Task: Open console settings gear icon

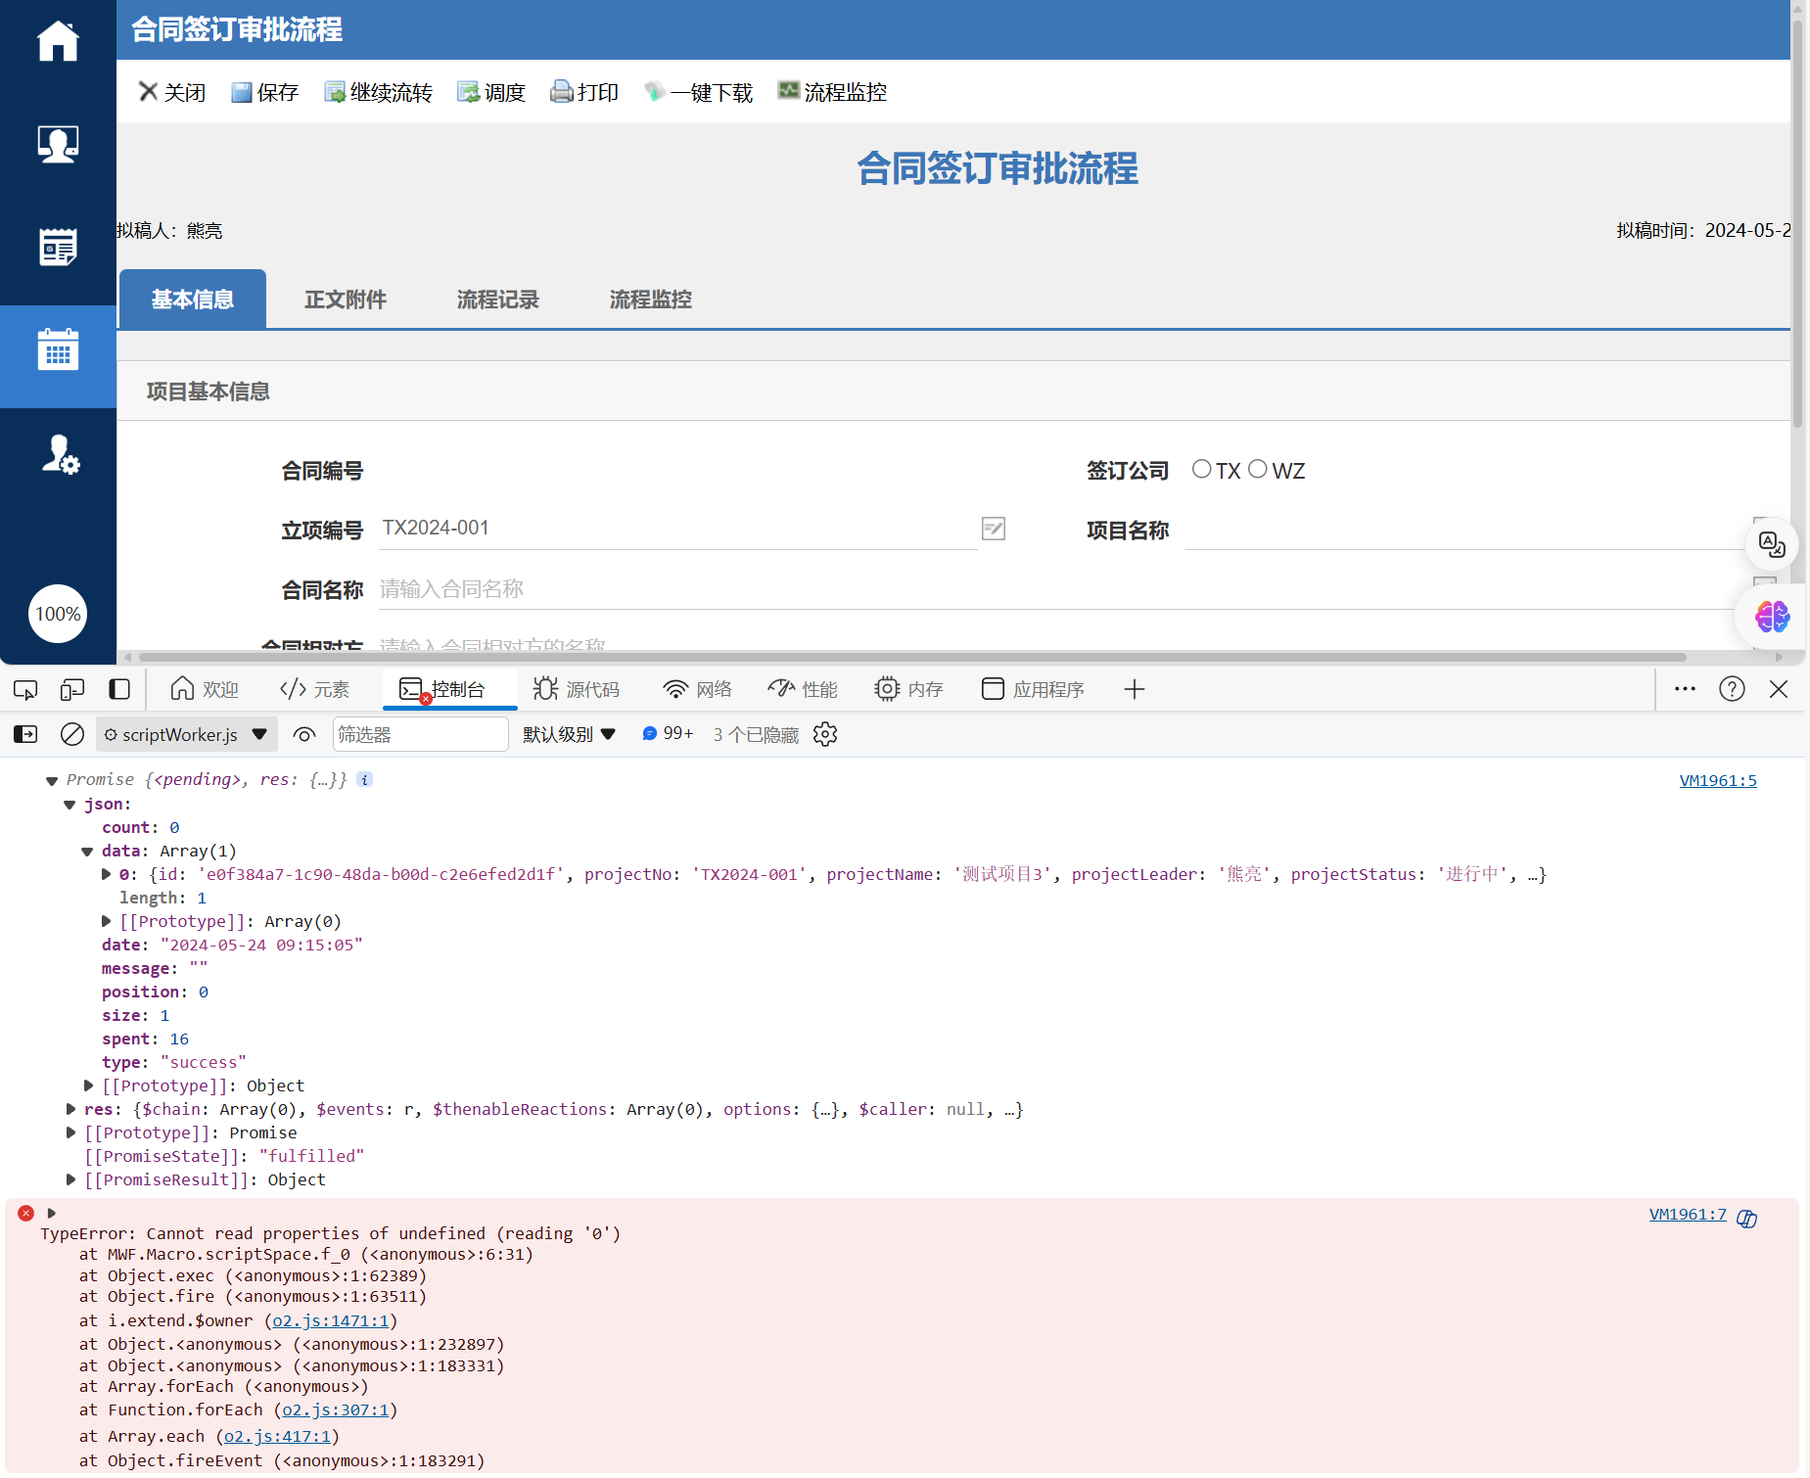Action: (825, 734)
